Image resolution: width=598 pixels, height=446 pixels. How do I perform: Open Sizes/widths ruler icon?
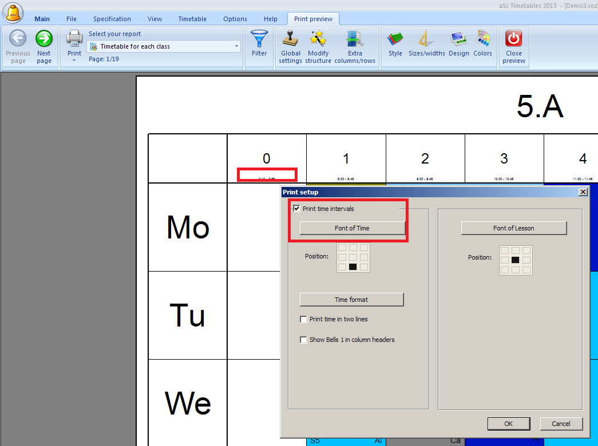[426, 39]
